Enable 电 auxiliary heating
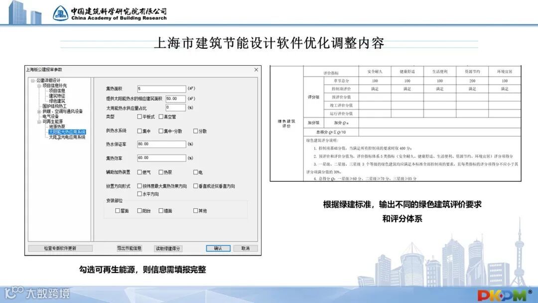 click(x=196, y=172)
